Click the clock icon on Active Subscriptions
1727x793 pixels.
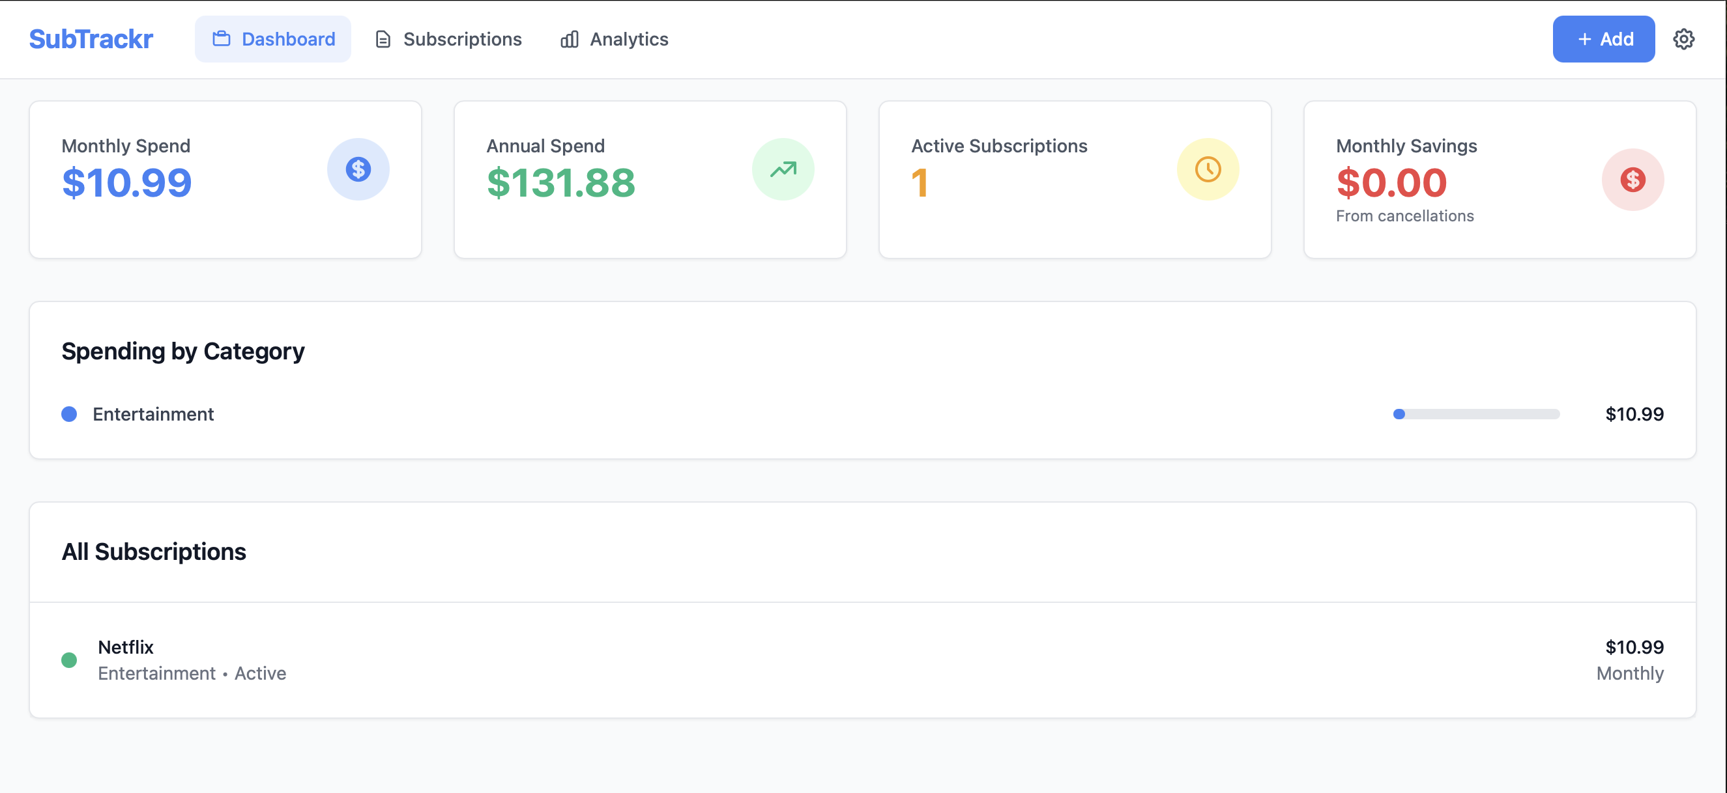point(1208,169)
